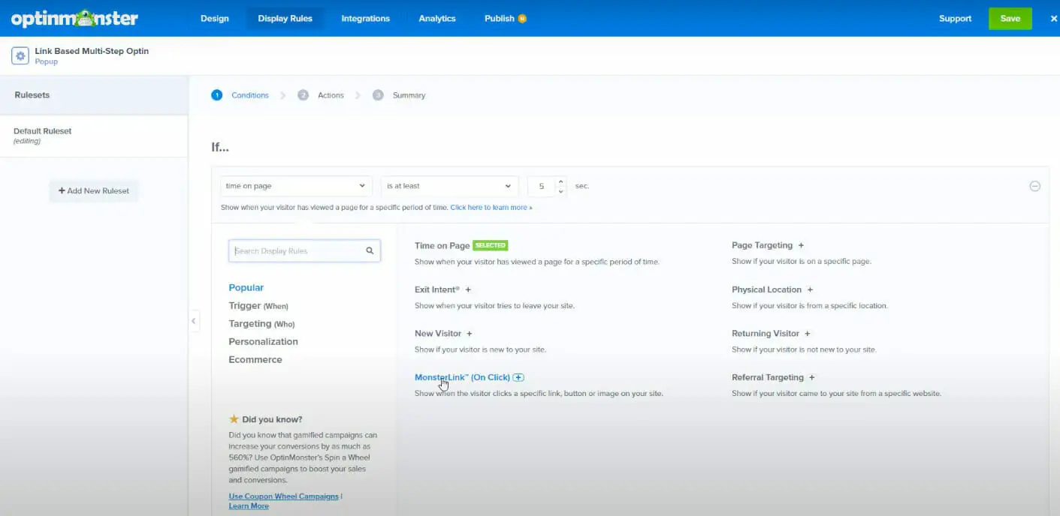Add the New Visitor rule plus icon
1060x516 pixels.
470,334
